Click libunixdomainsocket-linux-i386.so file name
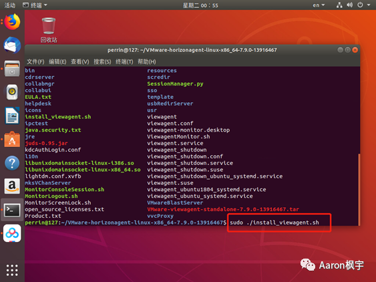 coord(79,163)
